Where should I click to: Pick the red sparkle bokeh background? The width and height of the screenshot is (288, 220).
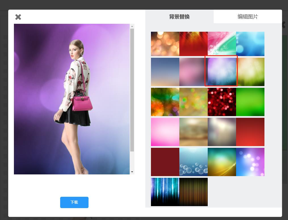[x=222, y=102]
